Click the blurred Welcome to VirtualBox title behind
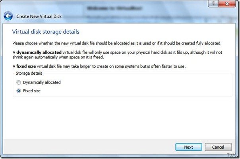 pos(114,8)
